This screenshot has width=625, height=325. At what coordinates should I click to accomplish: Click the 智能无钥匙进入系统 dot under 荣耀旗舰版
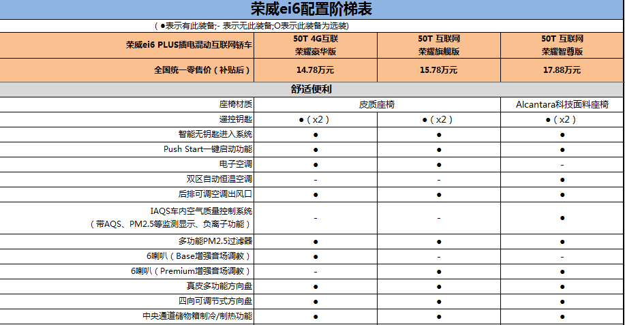point(439,135)
